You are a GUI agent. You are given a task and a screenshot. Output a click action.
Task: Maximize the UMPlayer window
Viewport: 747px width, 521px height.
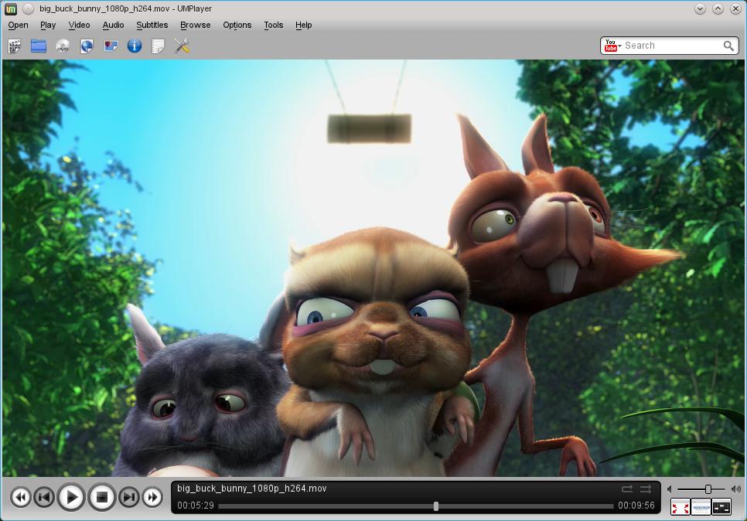click(x=718, y=9)
